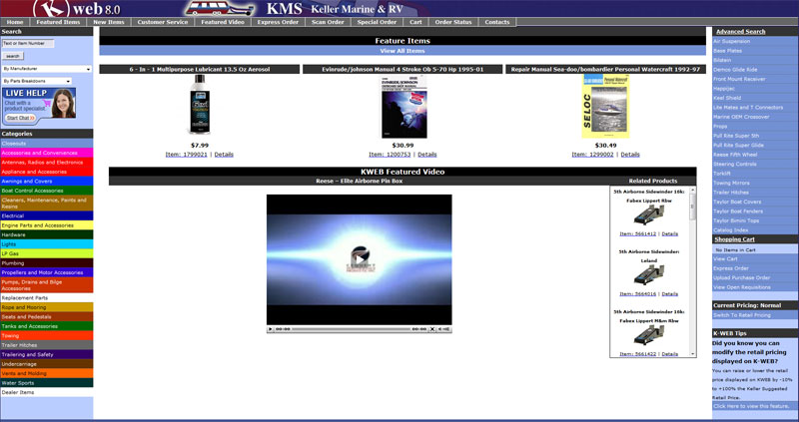Screen dimensions: 799x422
Task: Click the Related Products scrollbar up arrow
Action: click(x=692, y=190)
